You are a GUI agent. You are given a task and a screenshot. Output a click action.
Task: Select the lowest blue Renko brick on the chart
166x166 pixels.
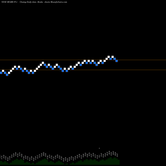click(x=7, y=75)
